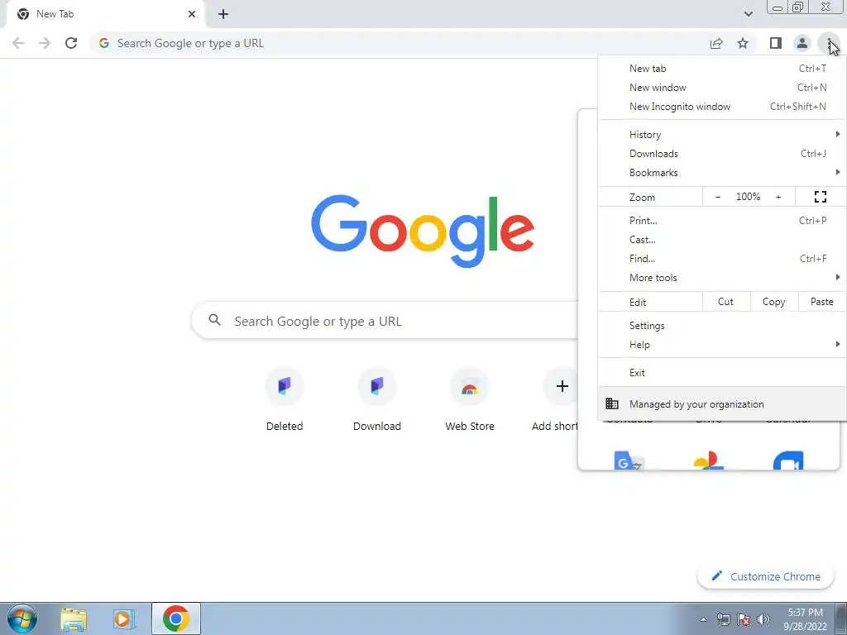Click the address bar field

[x=400, y=43]
